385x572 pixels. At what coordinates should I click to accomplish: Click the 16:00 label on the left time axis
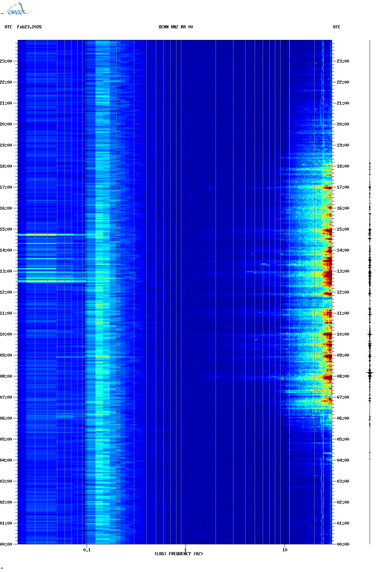click(x=6, y=208)
